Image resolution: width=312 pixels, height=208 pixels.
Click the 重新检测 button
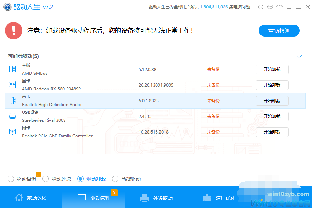(x=279, y=31)
